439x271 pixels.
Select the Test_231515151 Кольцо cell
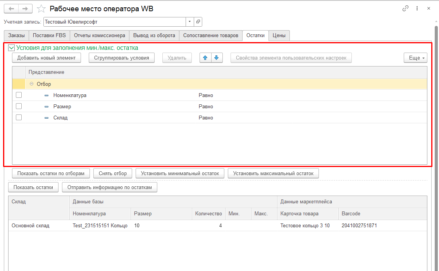pos(100,225)
